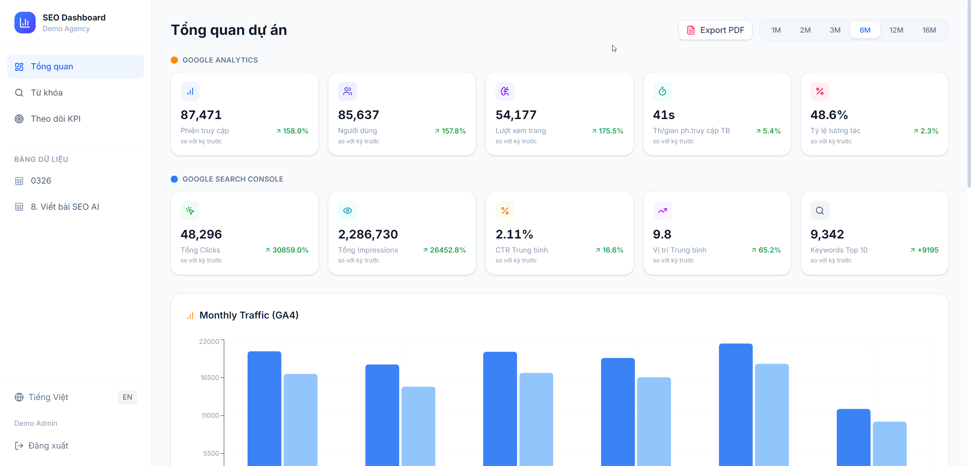
Task: Click the Export PDF button
Action: [715, 30]
